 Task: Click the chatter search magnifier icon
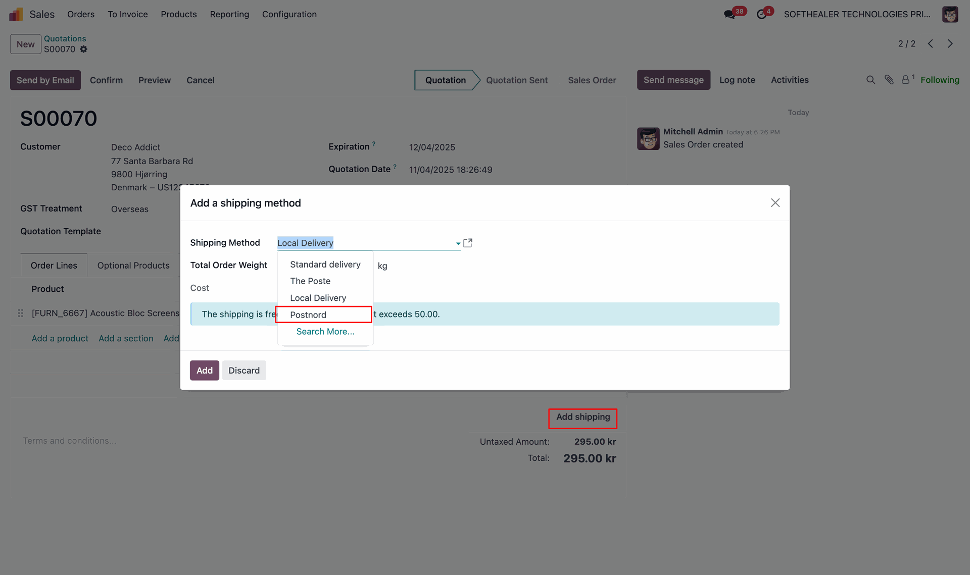870,80
